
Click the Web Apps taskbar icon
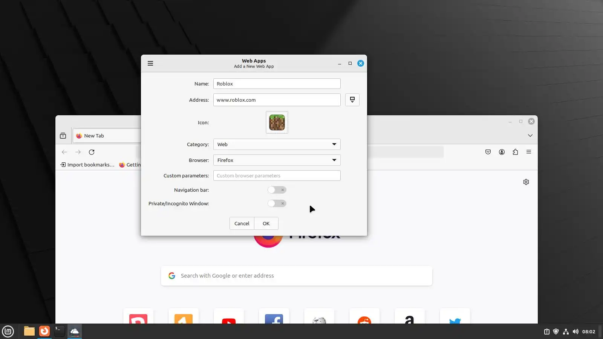75,331
